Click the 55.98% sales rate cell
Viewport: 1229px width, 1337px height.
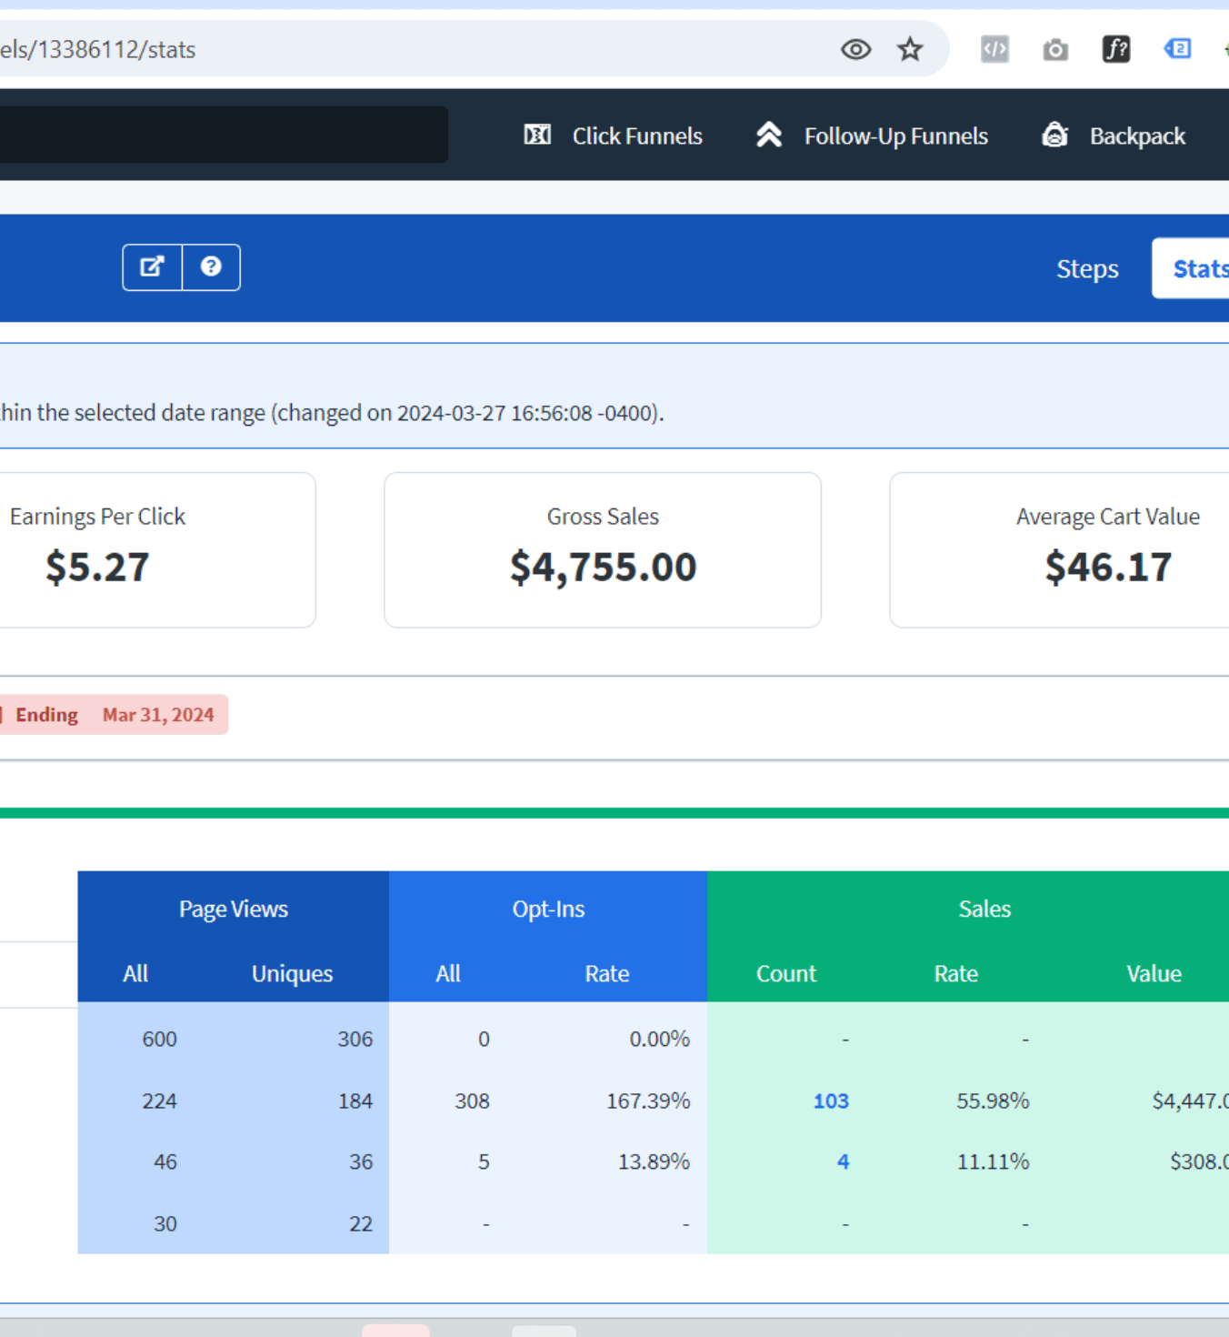[x=993, y=1101]
